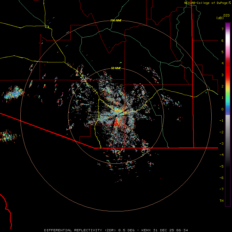Click the 3 value on color scale
This screenshot has height=232, width=232.
point(222,75)
